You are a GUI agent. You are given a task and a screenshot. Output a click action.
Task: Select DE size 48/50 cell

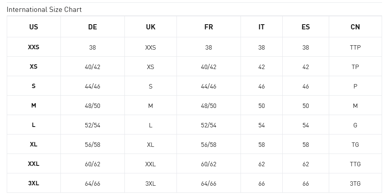click(x=93, y=106)
